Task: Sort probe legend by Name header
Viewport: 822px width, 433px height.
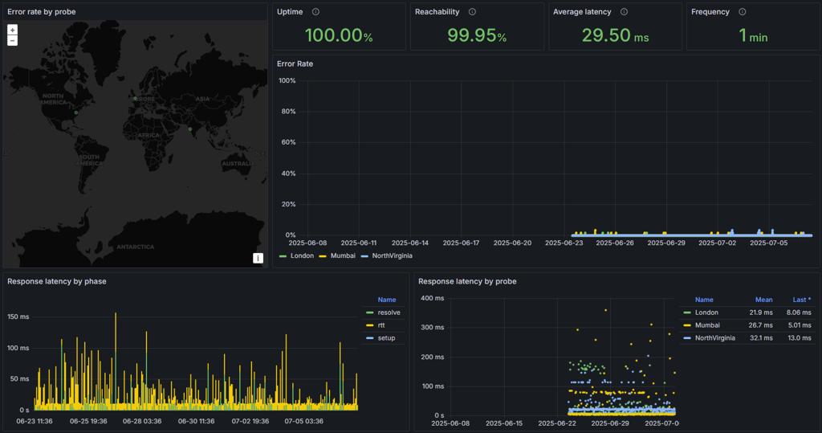Action: point(704,300)
